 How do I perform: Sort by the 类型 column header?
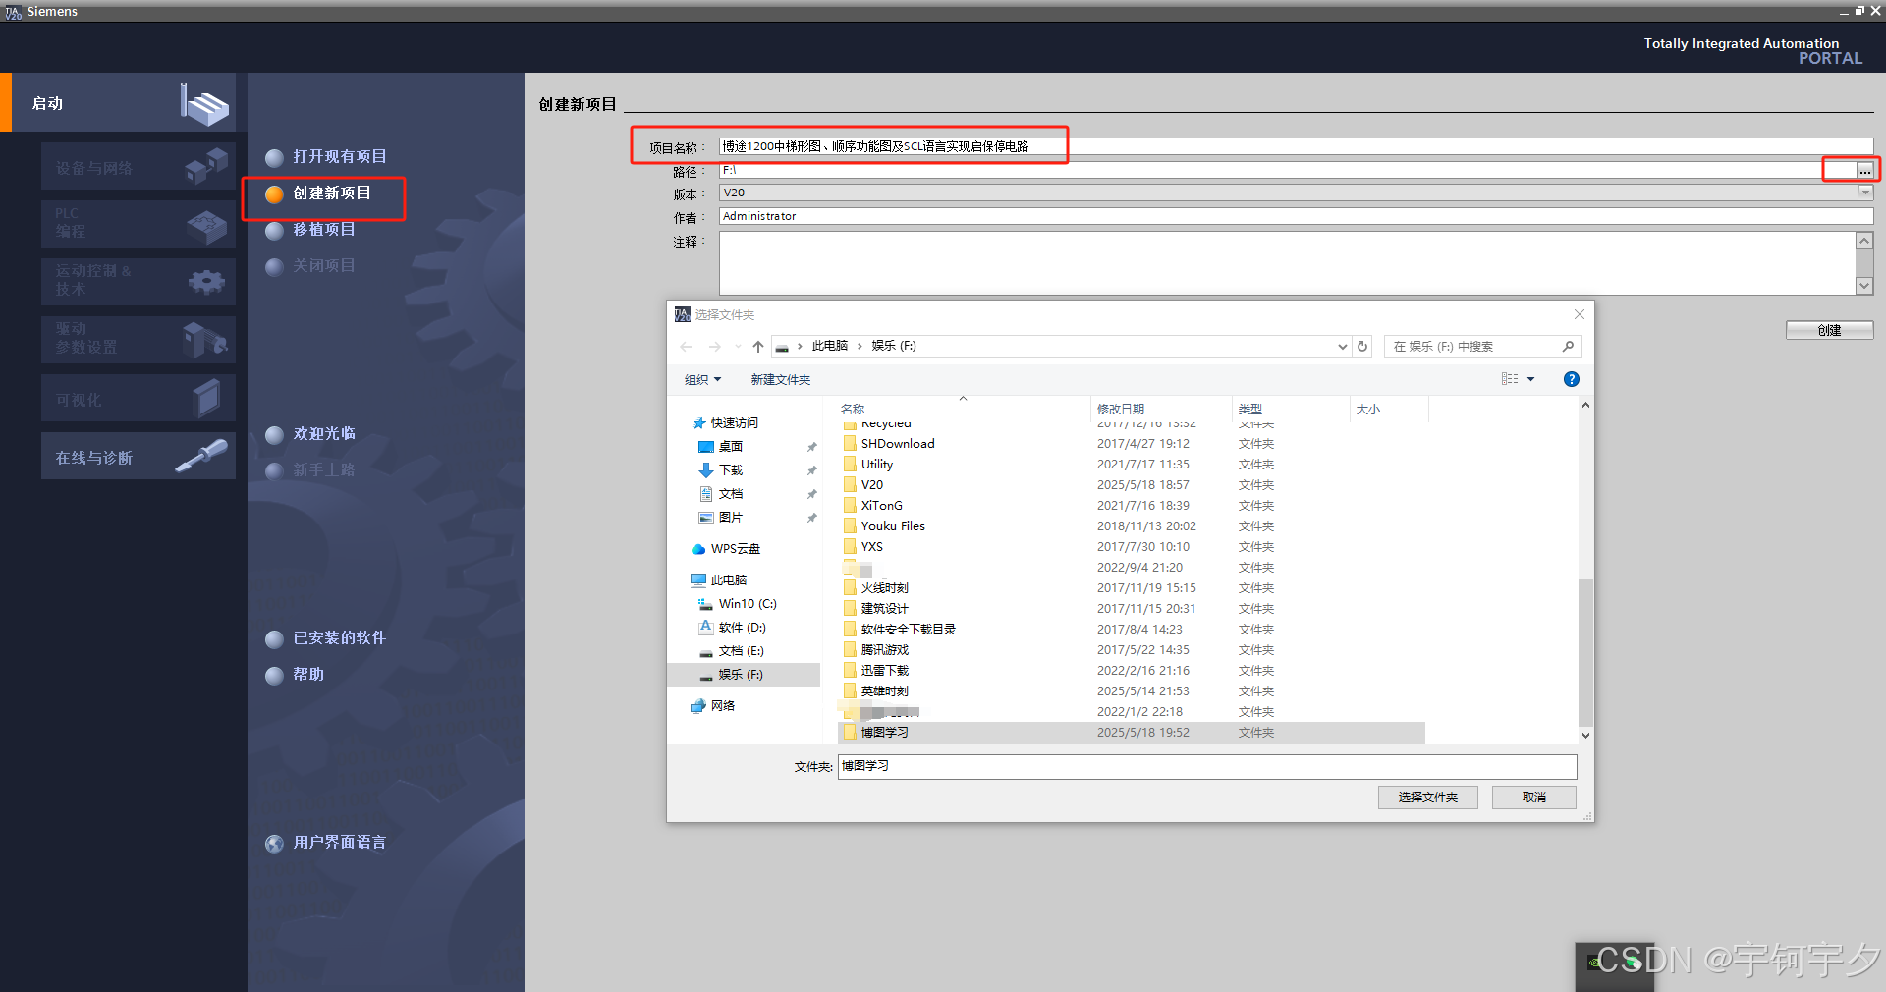[1250, 410]
